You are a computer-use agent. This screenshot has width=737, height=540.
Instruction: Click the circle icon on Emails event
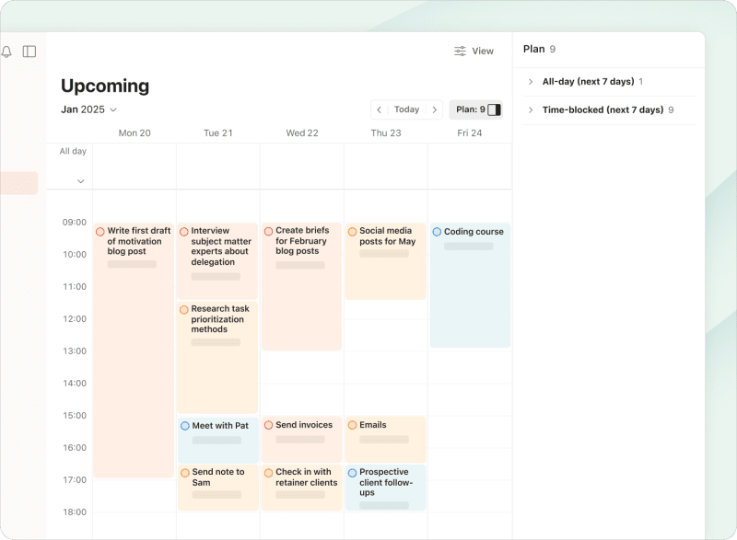pyautogui.click(x=353, y=425)
